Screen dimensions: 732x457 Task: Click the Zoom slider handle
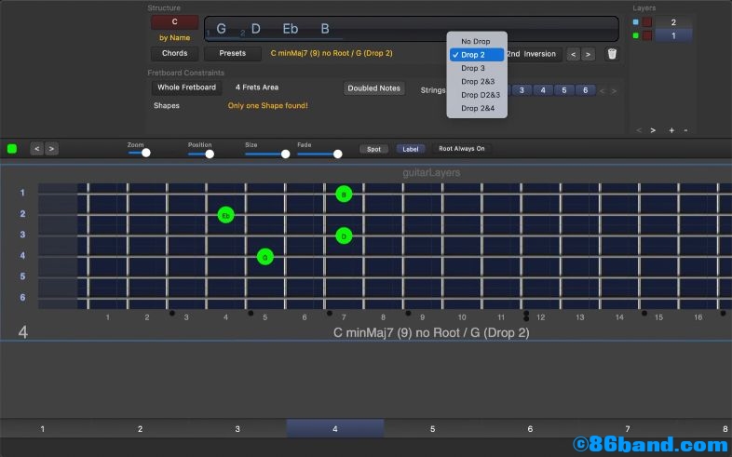146,154
